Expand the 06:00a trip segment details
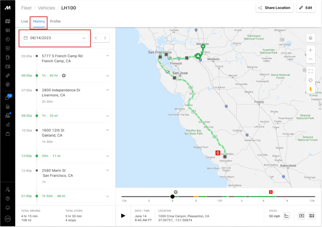 (107, 76)
